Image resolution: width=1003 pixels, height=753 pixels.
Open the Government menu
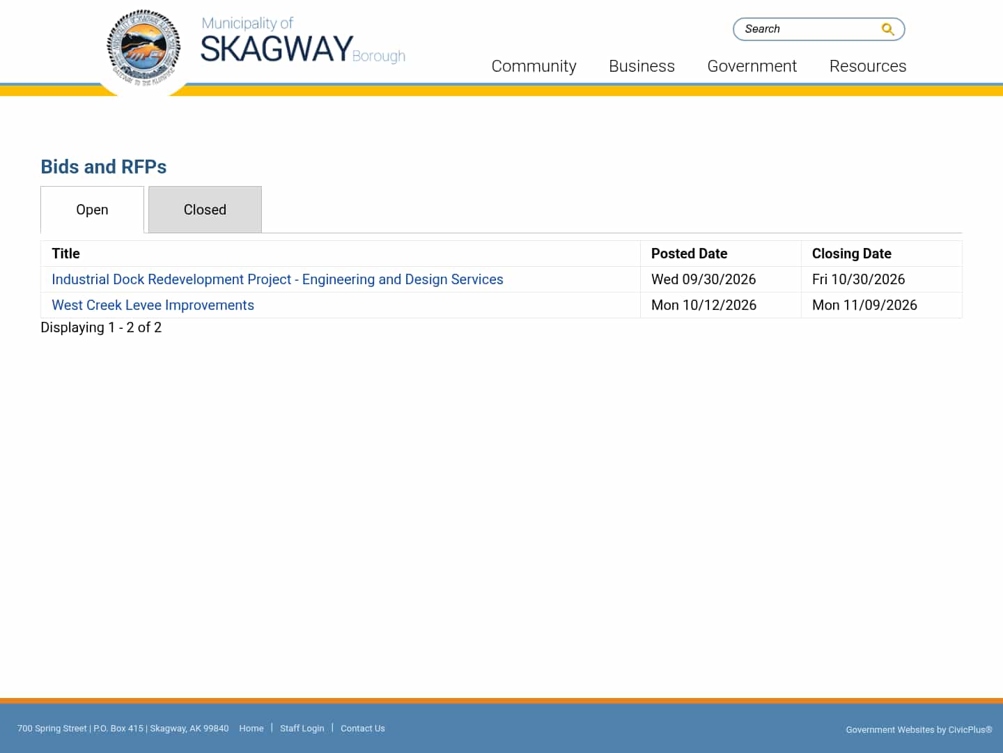tap(752, 66)
